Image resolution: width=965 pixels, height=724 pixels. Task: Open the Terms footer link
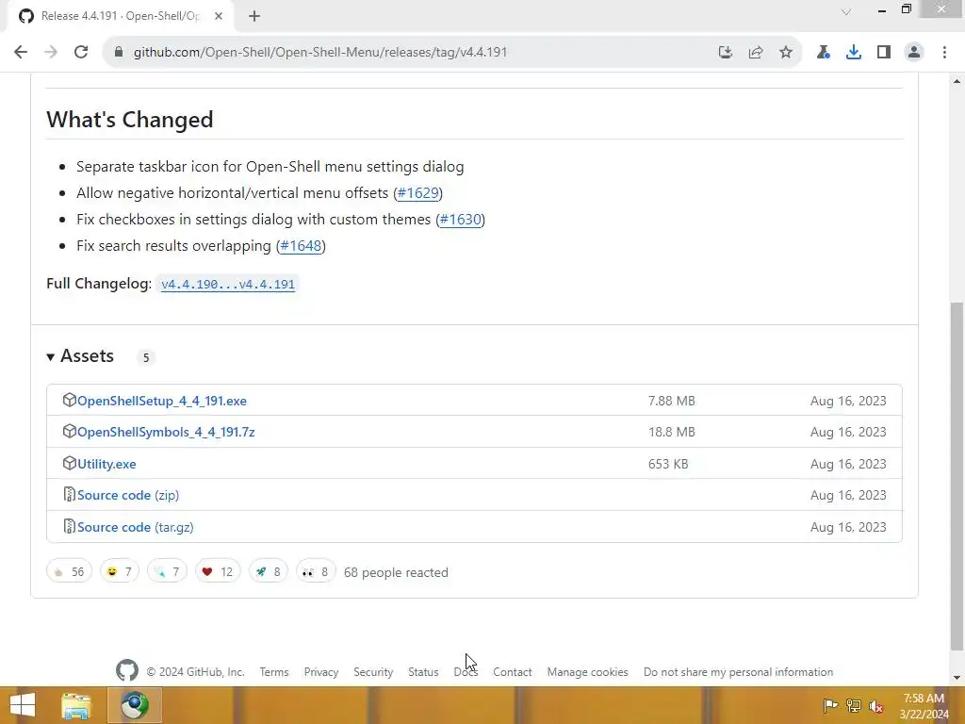274,672
